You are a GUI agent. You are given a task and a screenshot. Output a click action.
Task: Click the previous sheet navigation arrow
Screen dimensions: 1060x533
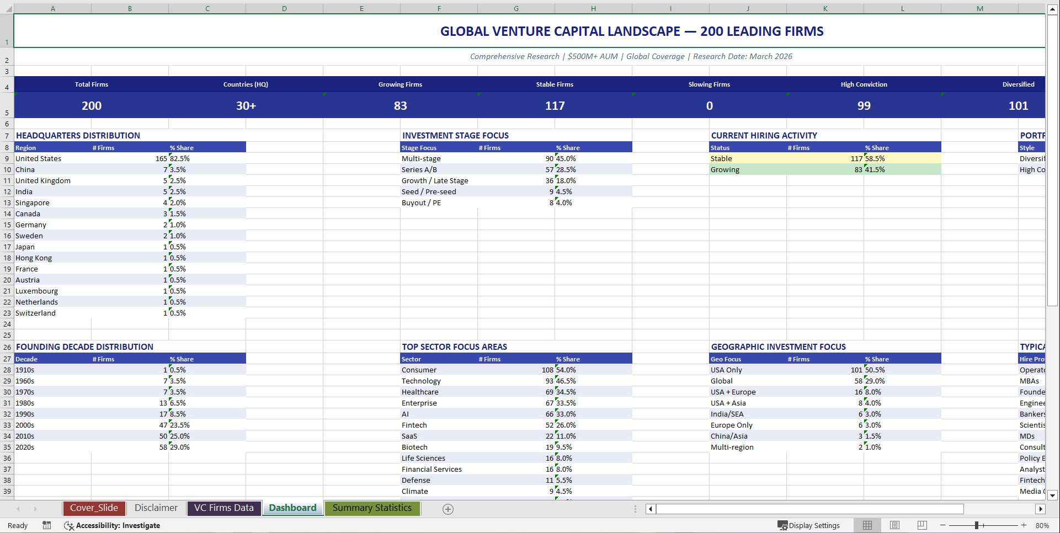(19, 509)
